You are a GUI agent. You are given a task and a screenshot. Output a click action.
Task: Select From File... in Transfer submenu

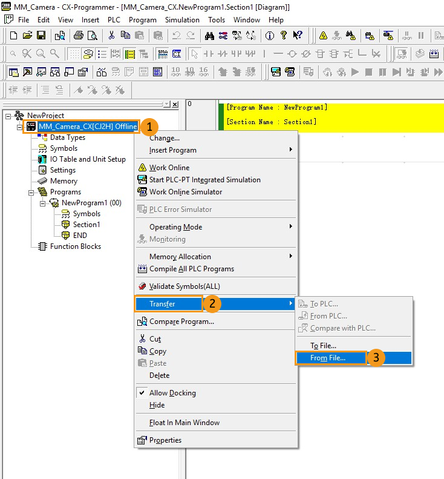click(x=328, y=358)
